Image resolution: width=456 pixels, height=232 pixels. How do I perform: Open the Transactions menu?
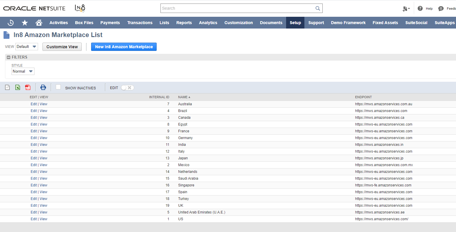pyautogui.click(x=140, y=23)
